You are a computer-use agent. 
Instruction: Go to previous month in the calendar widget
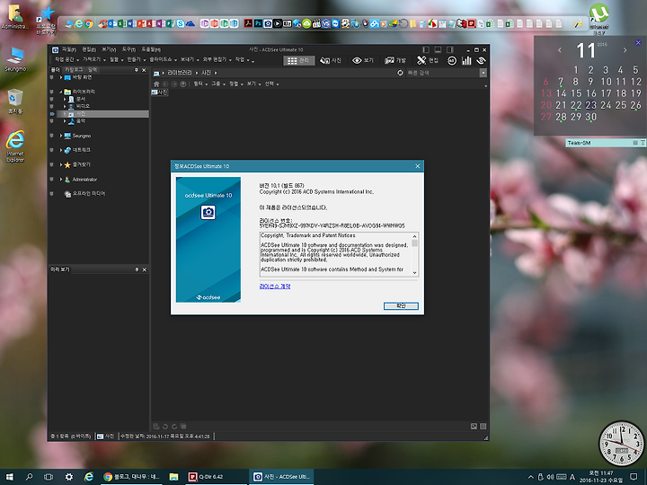pos(560,50)
